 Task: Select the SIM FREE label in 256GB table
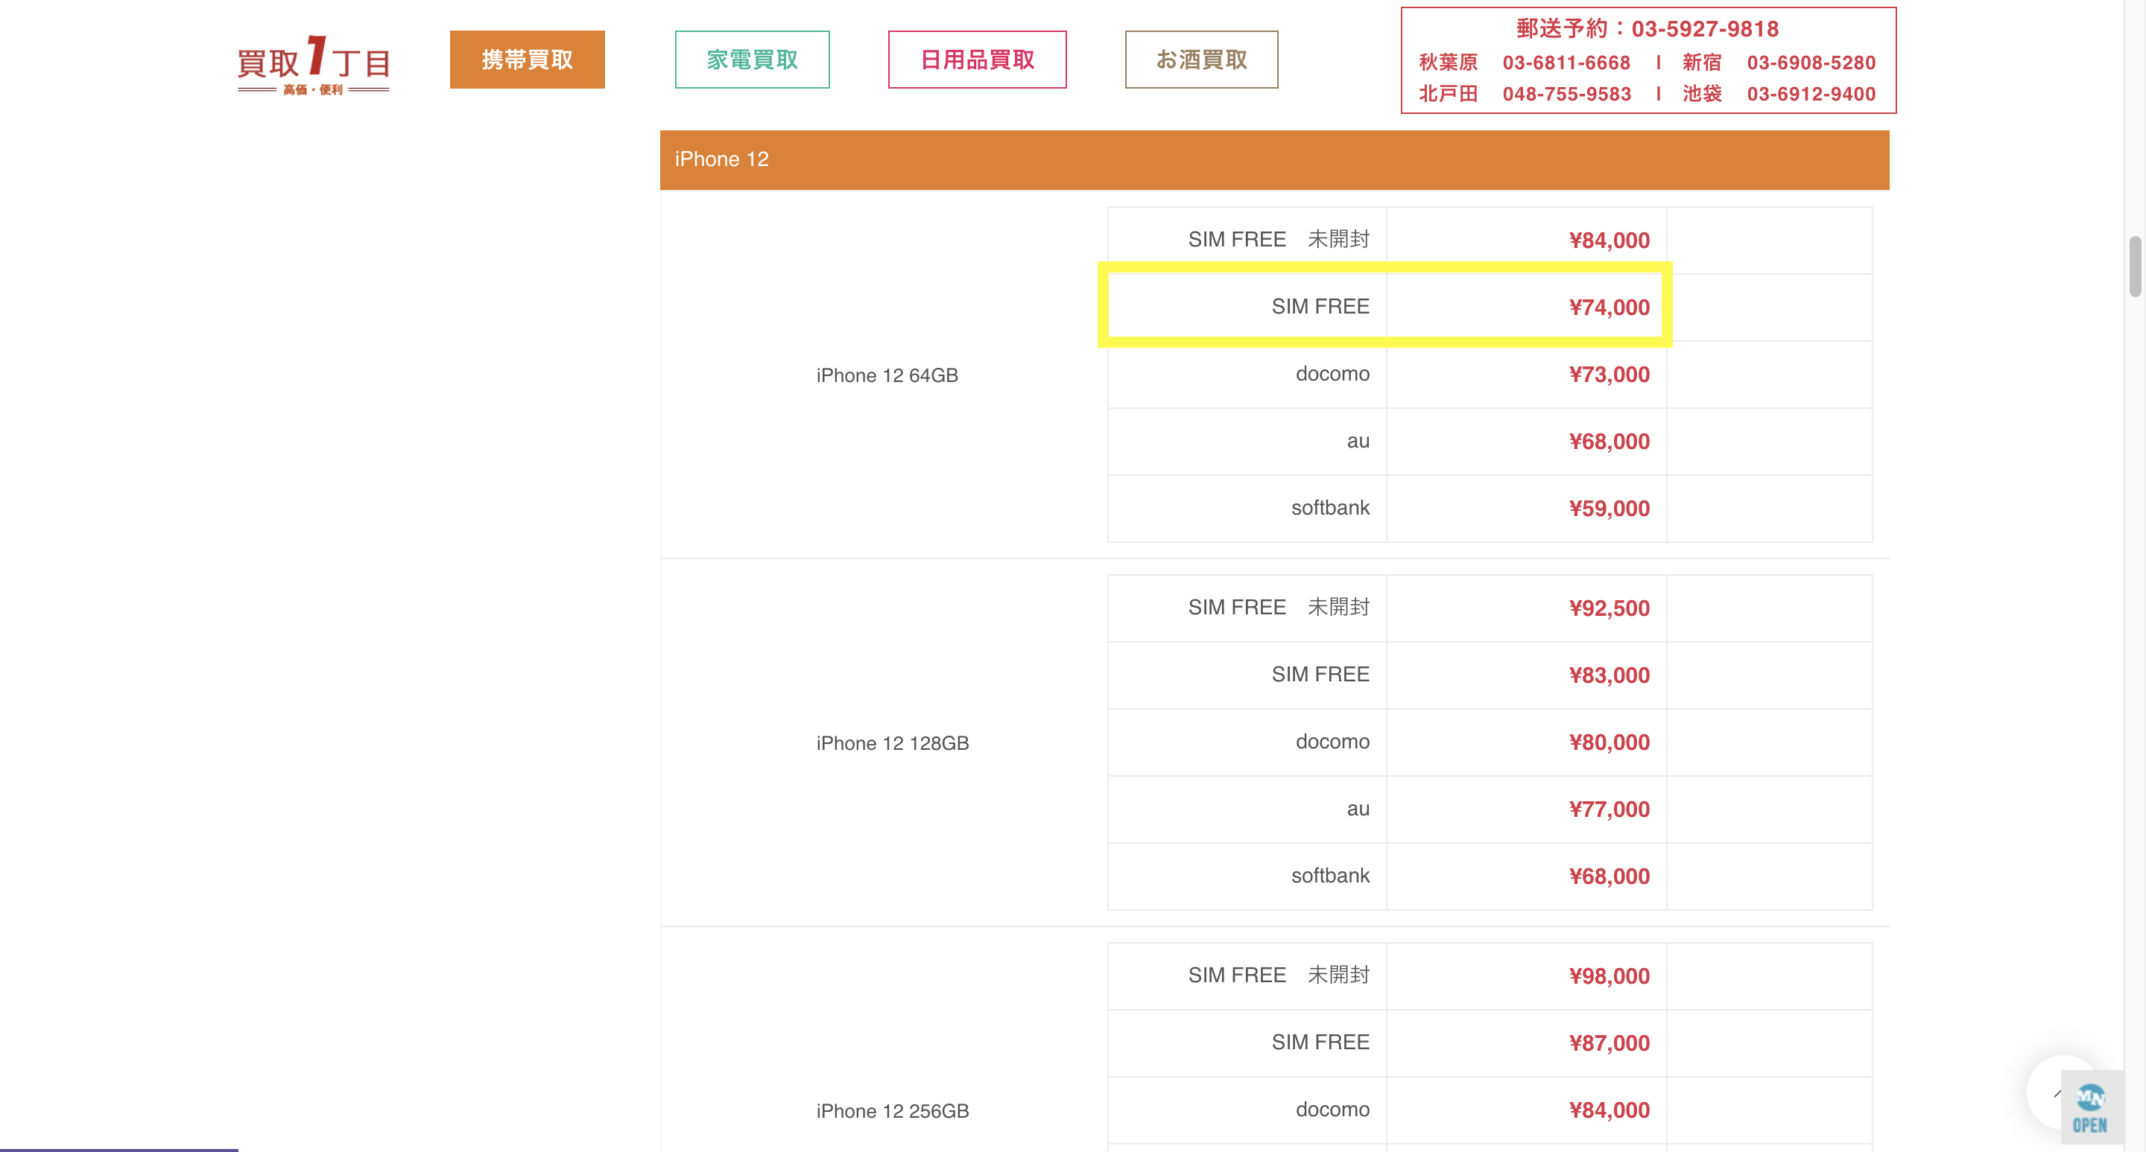click(1320, 1042)
